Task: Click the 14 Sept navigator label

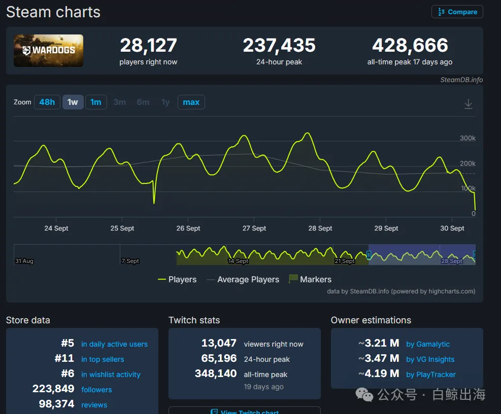Action: pyautogui.click(x=238, y=261)
